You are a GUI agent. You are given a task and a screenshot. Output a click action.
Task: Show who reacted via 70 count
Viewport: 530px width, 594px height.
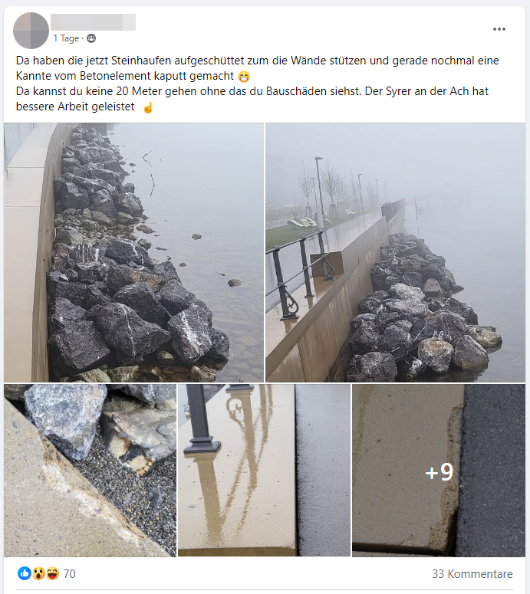tap(69, 573)
